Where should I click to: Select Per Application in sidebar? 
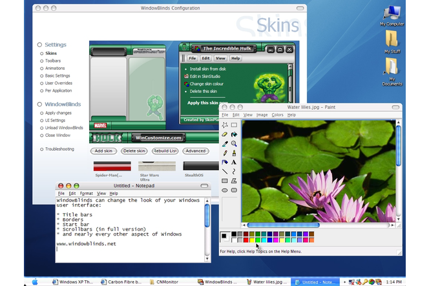point(58,90)
